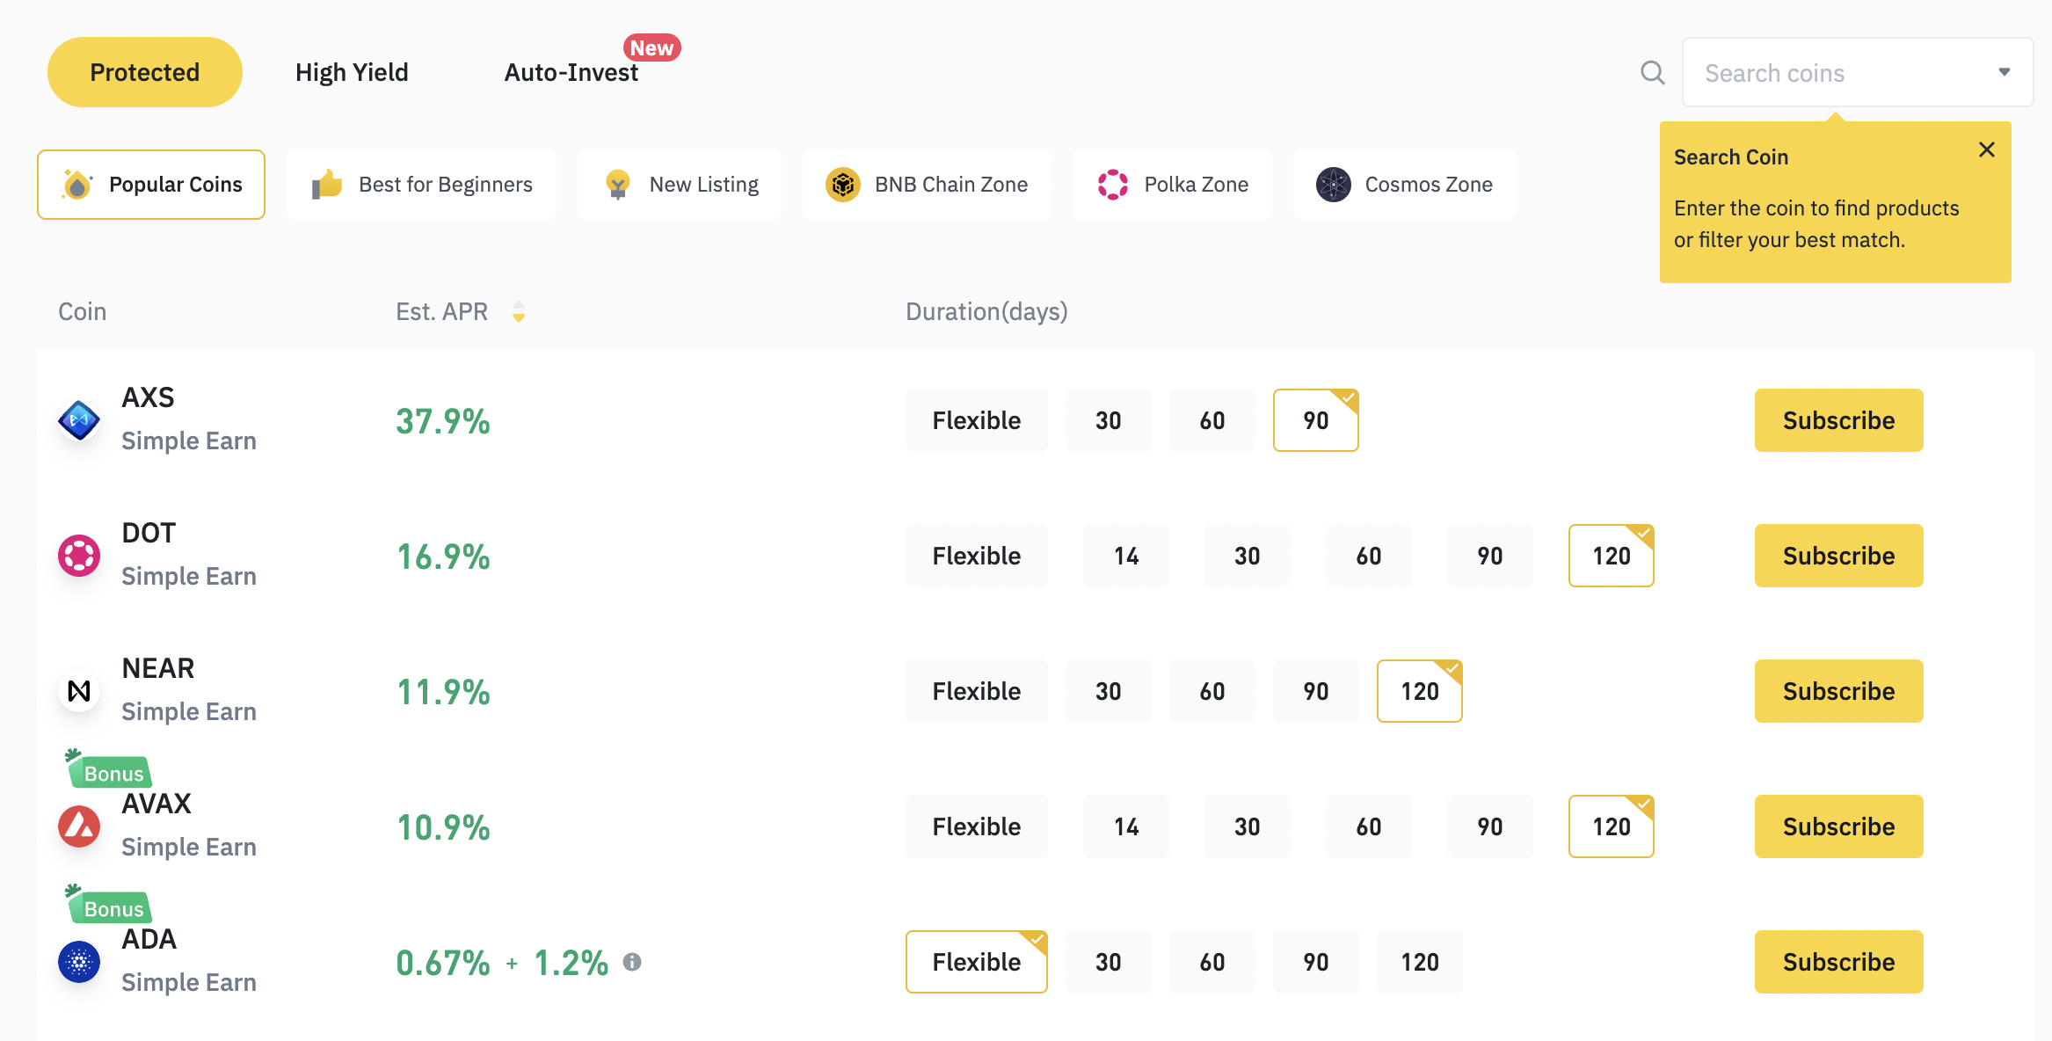2052x1041 pixels.
Task: Click the ADA coin logo
Action: [x=79, y=962]
